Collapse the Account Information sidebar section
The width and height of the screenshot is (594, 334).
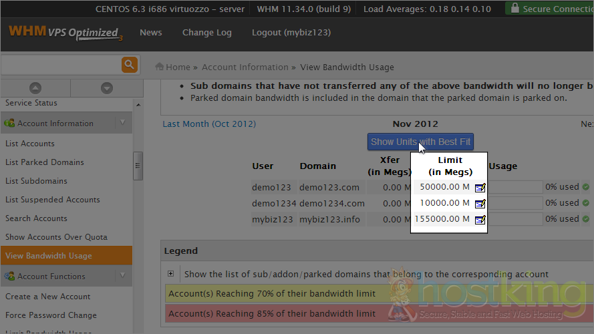[x=122, y=123]
